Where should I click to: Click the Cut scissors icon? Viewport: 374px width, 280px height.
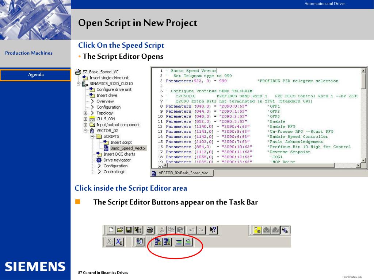(162, 230)
